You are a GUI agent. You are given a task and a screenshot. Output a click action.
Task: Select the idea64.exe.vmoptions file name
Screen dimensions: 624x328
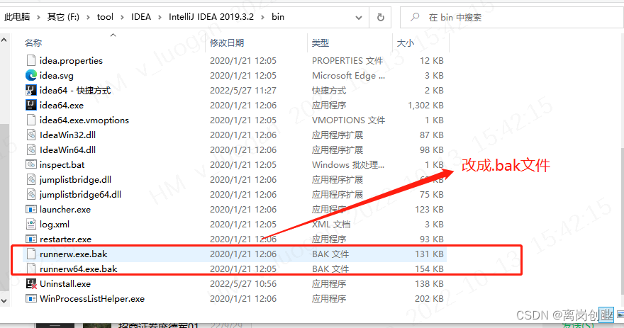[x=84, y=120]
